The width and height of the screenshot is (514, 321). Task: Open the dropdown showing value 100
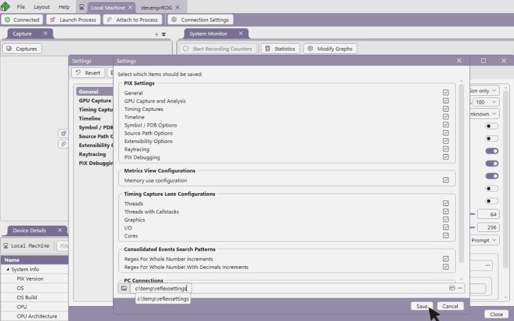point(486,102)
